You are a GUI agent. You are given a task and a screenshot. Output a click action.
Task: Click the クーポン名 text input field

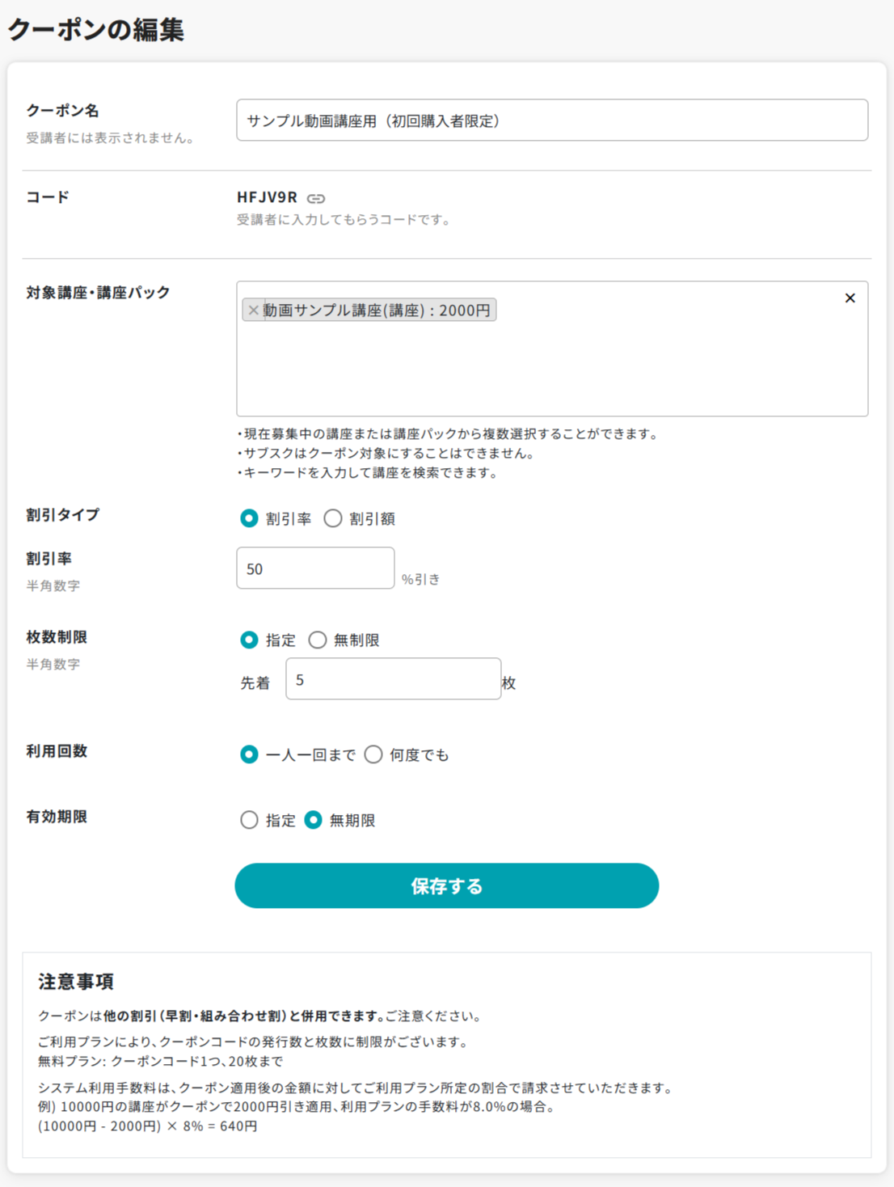(x=551, y=120)
